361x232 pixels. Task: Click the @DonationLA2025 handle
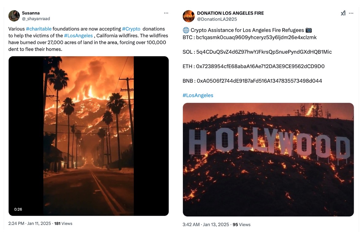tap(217, 19)
